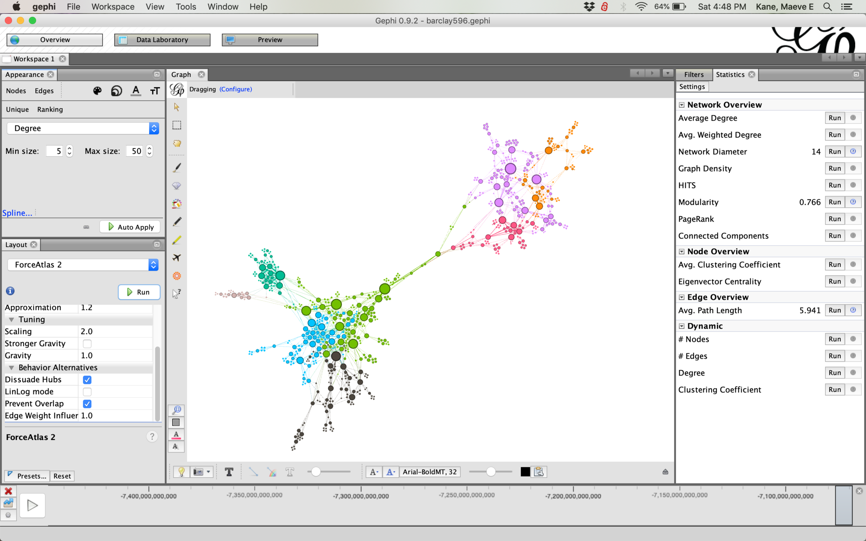Viewport: 866px width, 541px height.
Task: Take a screenshot with the camera icon
Action: [198, 472]
